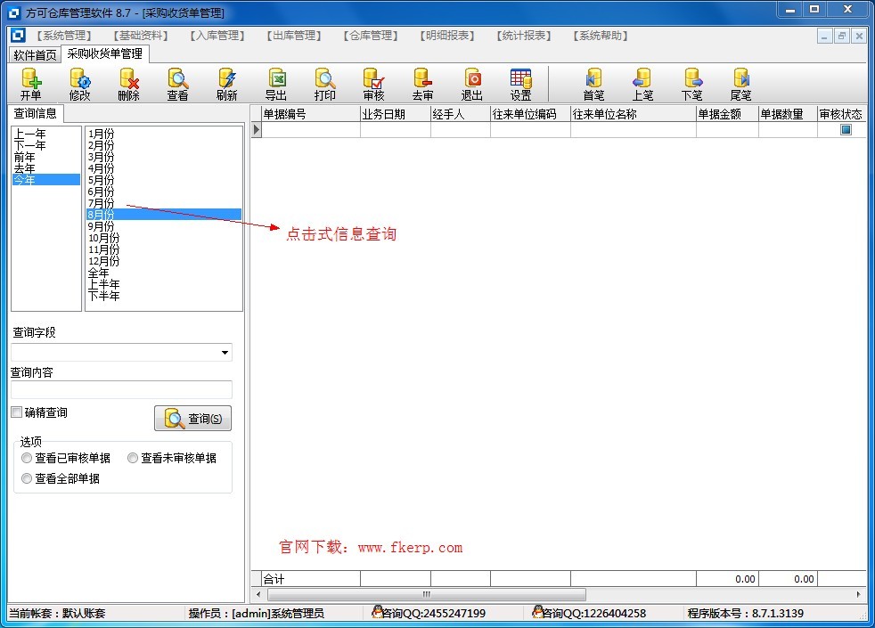Click the row indicator arrow in grid
The image size is (875, 628).
tap(256, 130)
